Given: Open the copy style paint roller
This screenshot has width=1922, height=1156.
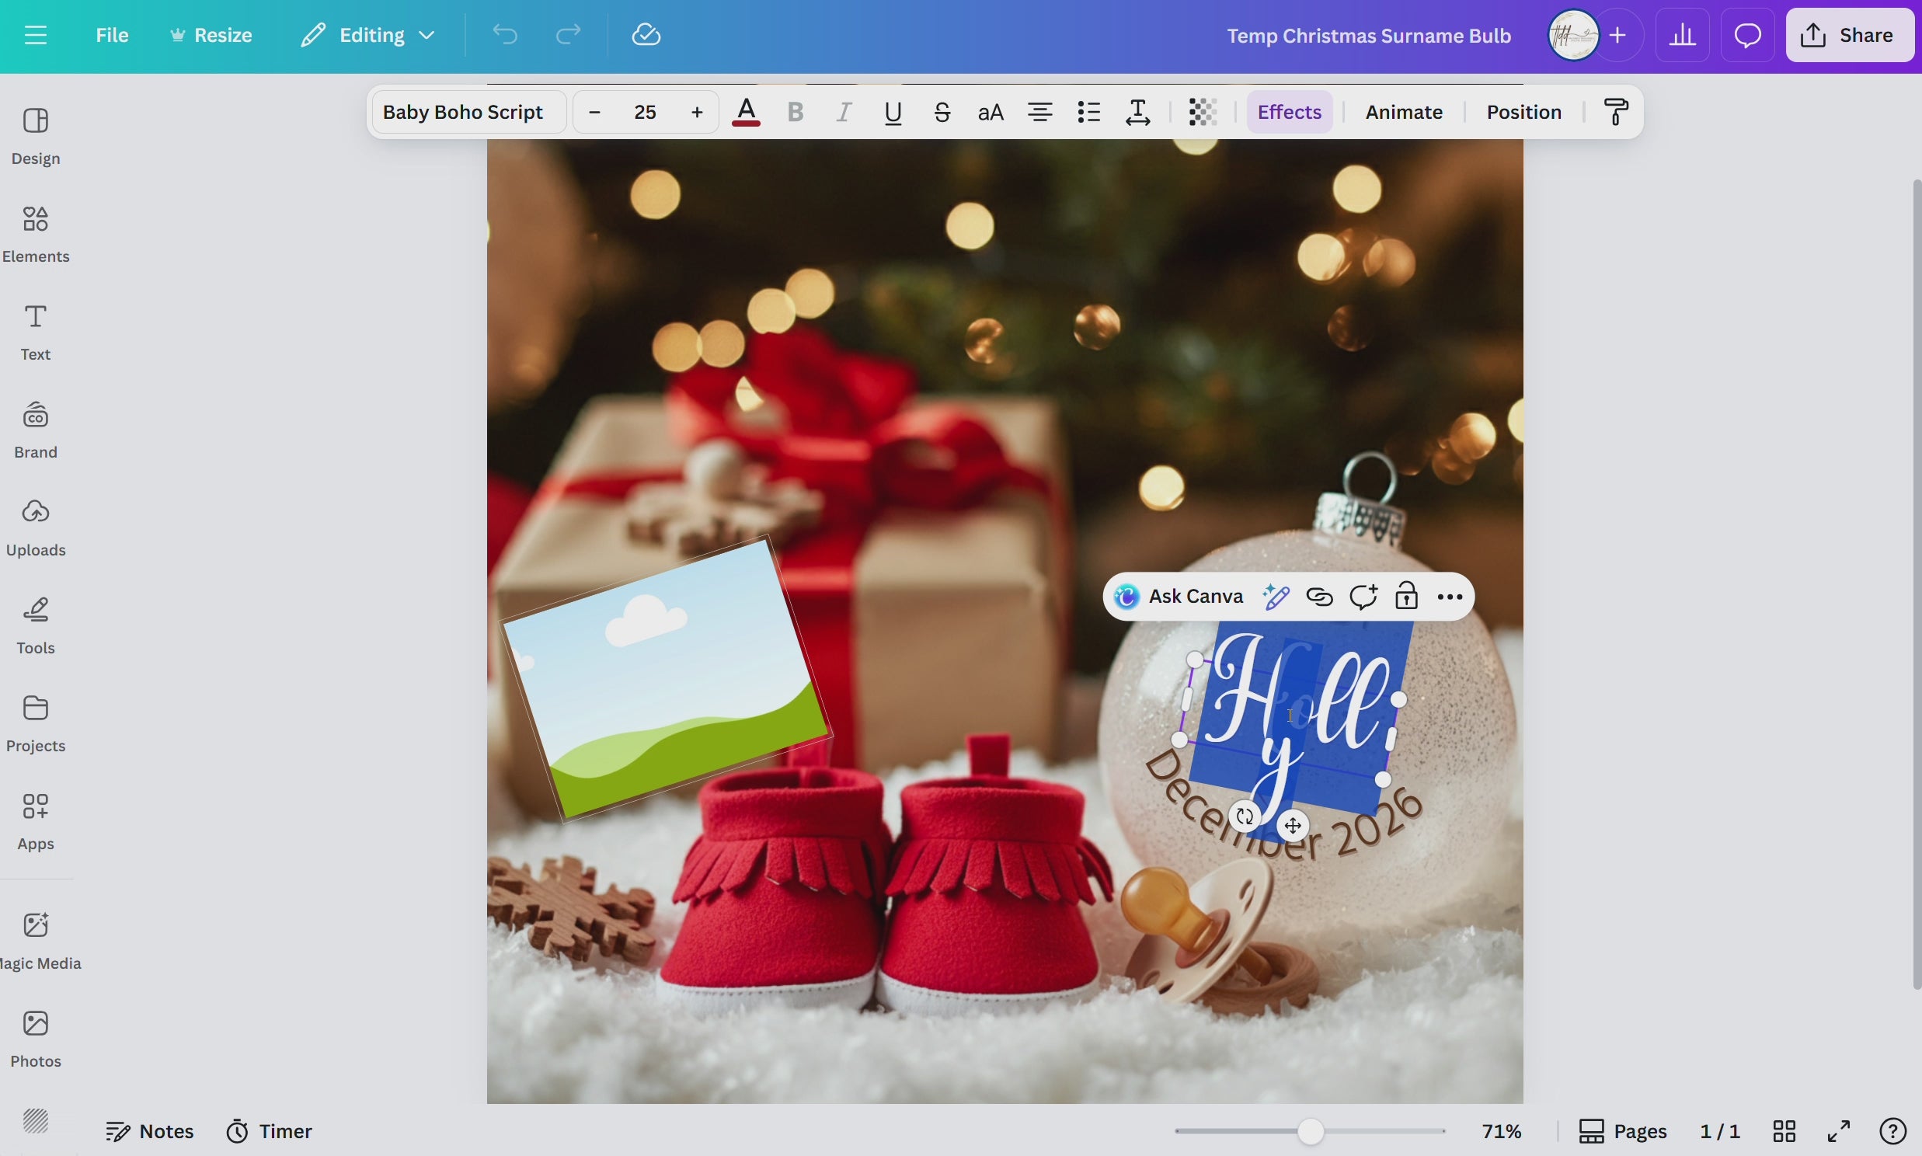Looking at the screenshot, I should click(1615, 111).
